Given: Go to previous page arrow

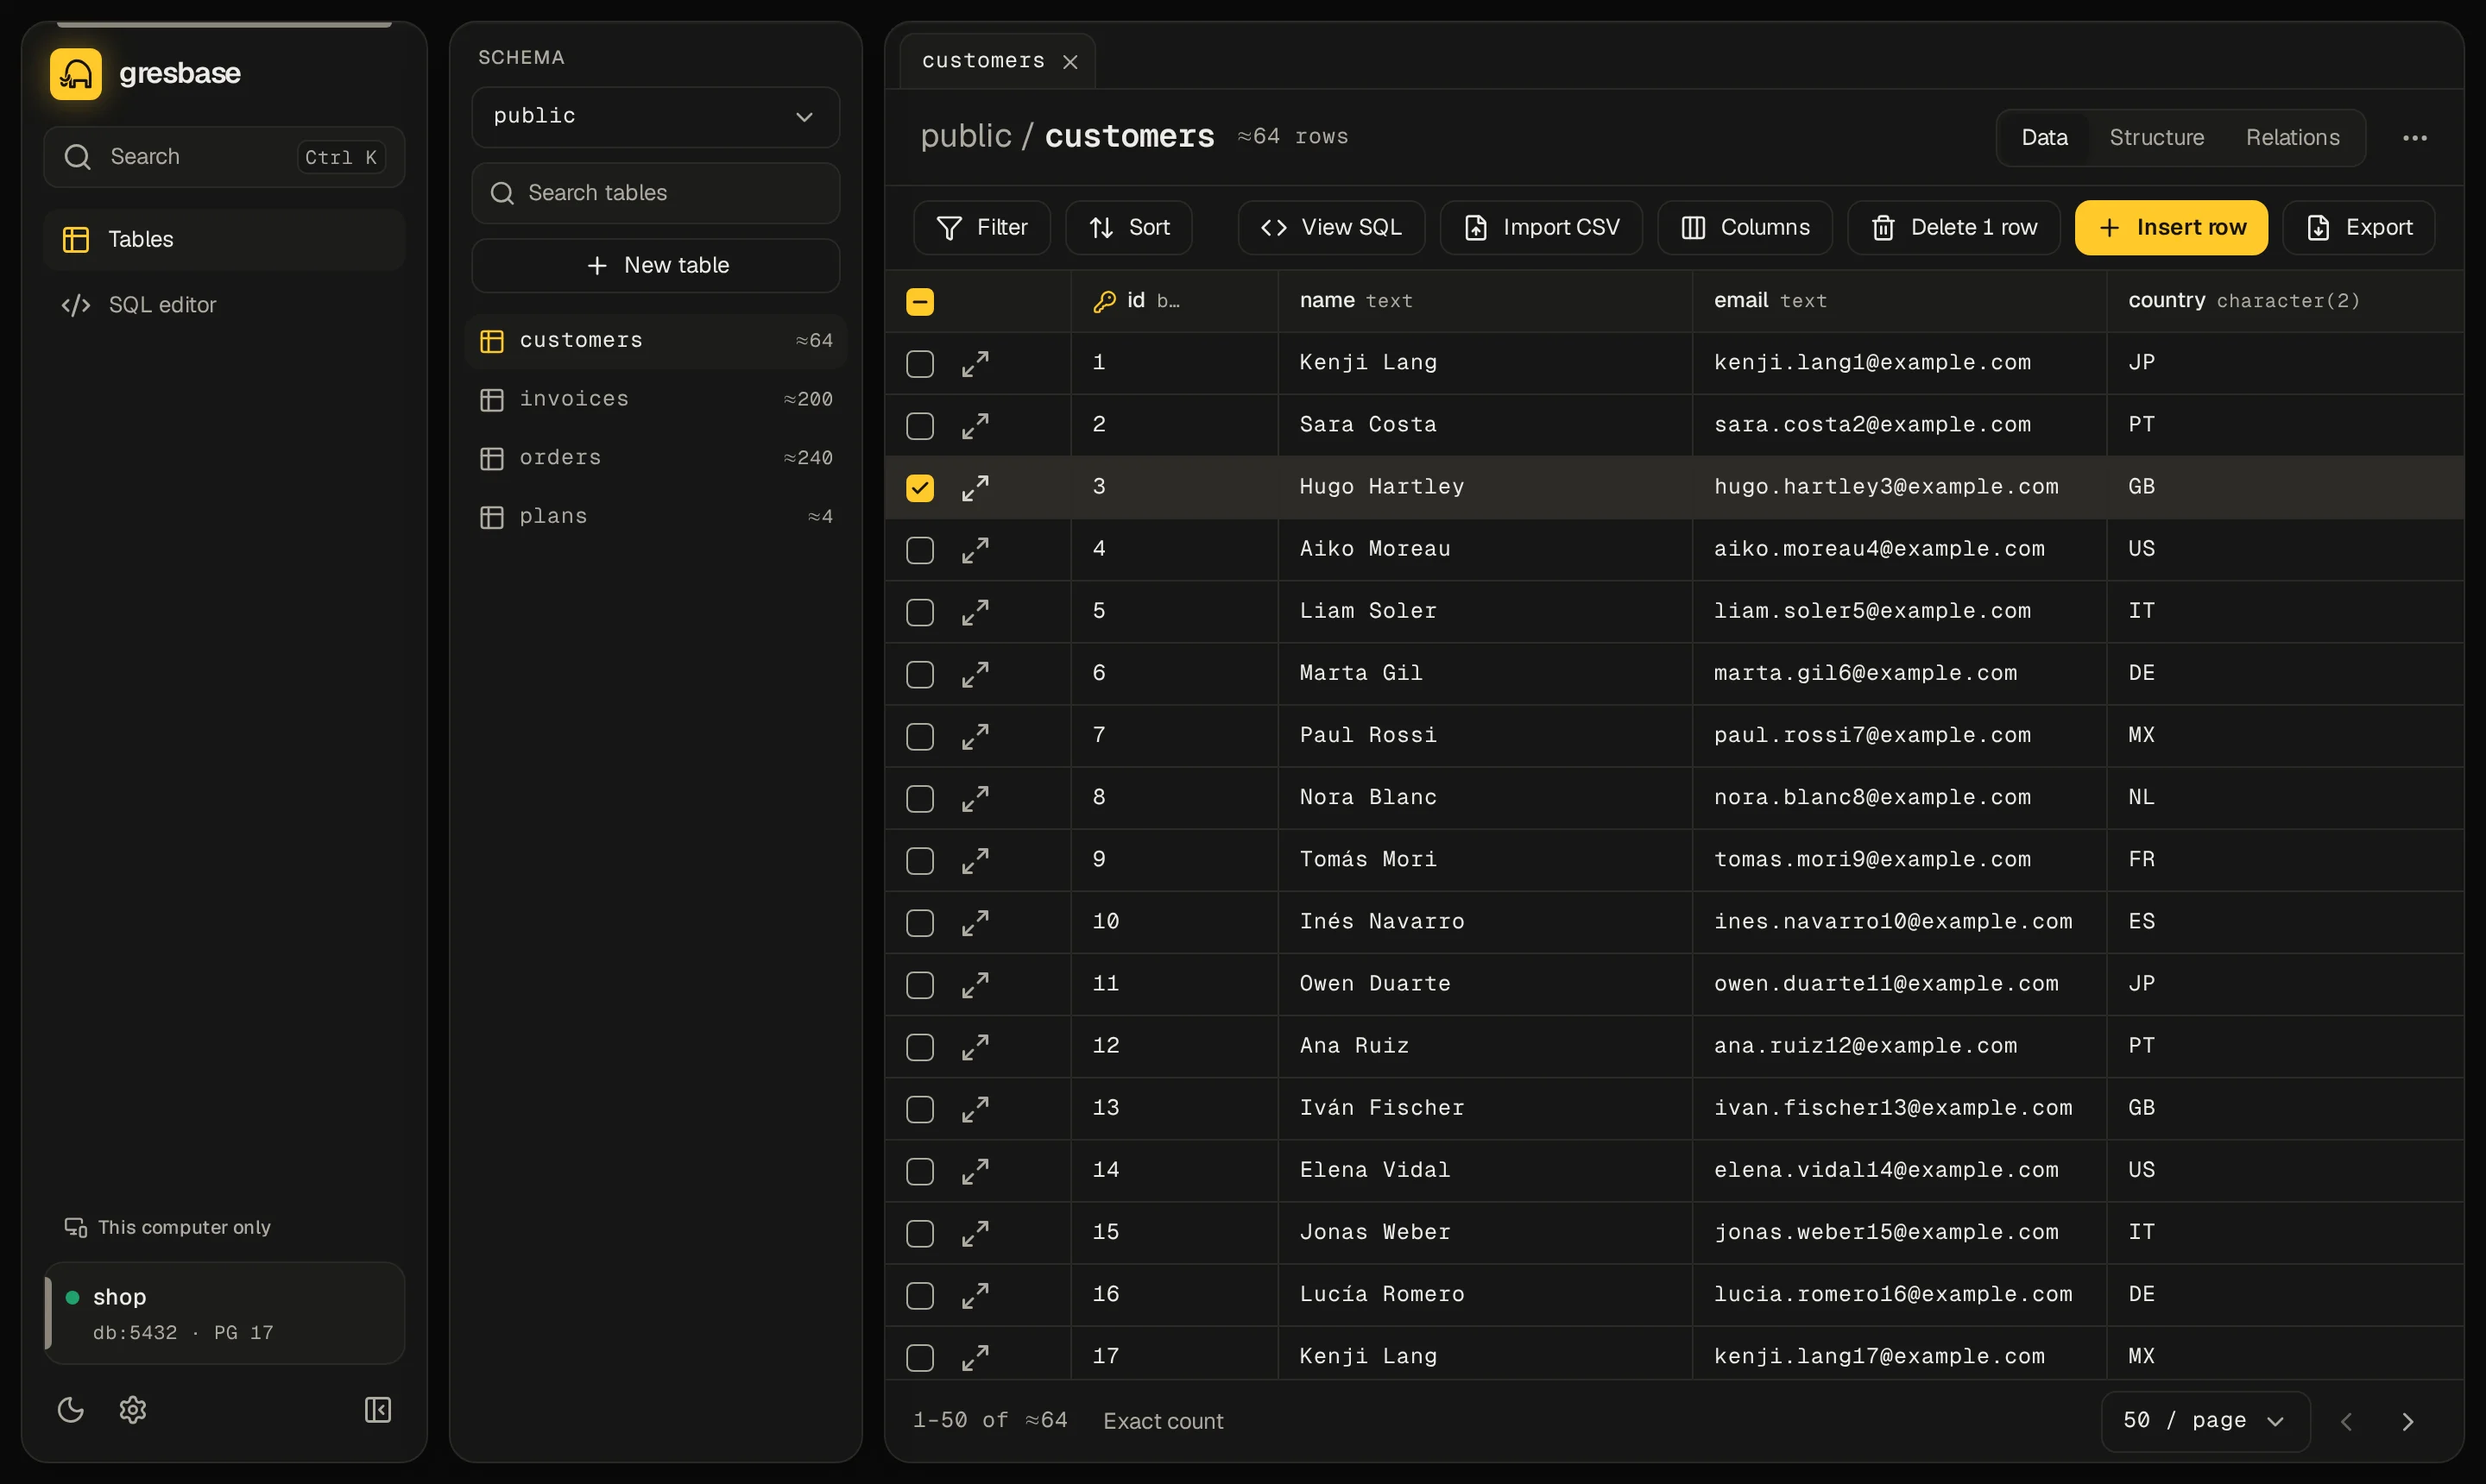Looking at the screenshot, I should [2346, 1421].
